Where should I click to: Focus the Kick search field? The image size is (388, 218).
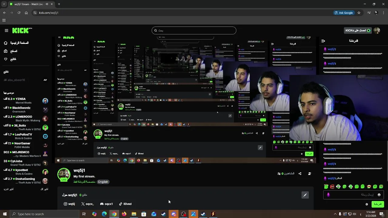pyautogui.click(x=194, y=30)
